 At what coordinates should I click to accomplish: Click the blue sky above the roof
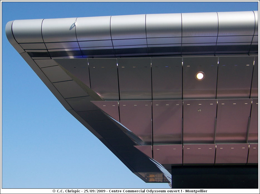[x=111, y=8]
